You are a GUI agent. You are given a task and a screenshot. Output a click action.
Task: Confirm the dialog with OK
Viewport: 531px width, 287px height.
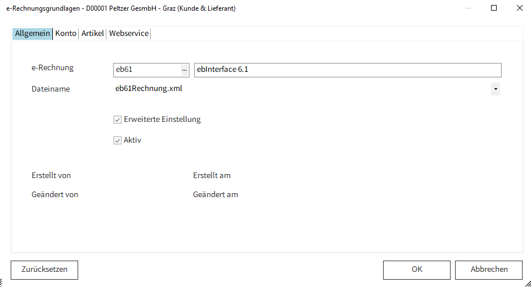(416, 270)
